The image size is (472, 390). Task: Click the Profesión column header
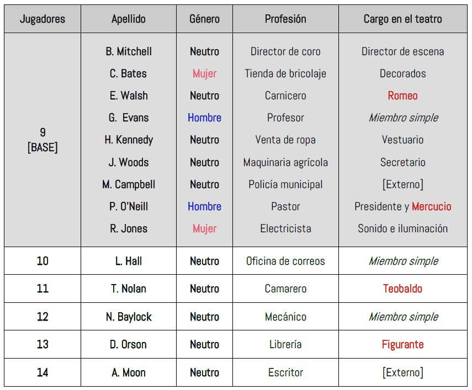click(x=285, y=19)
